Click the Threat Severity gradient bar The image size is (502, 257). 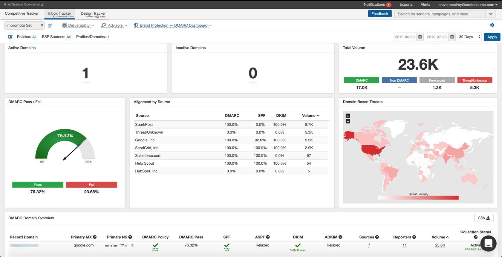(418, 198)
